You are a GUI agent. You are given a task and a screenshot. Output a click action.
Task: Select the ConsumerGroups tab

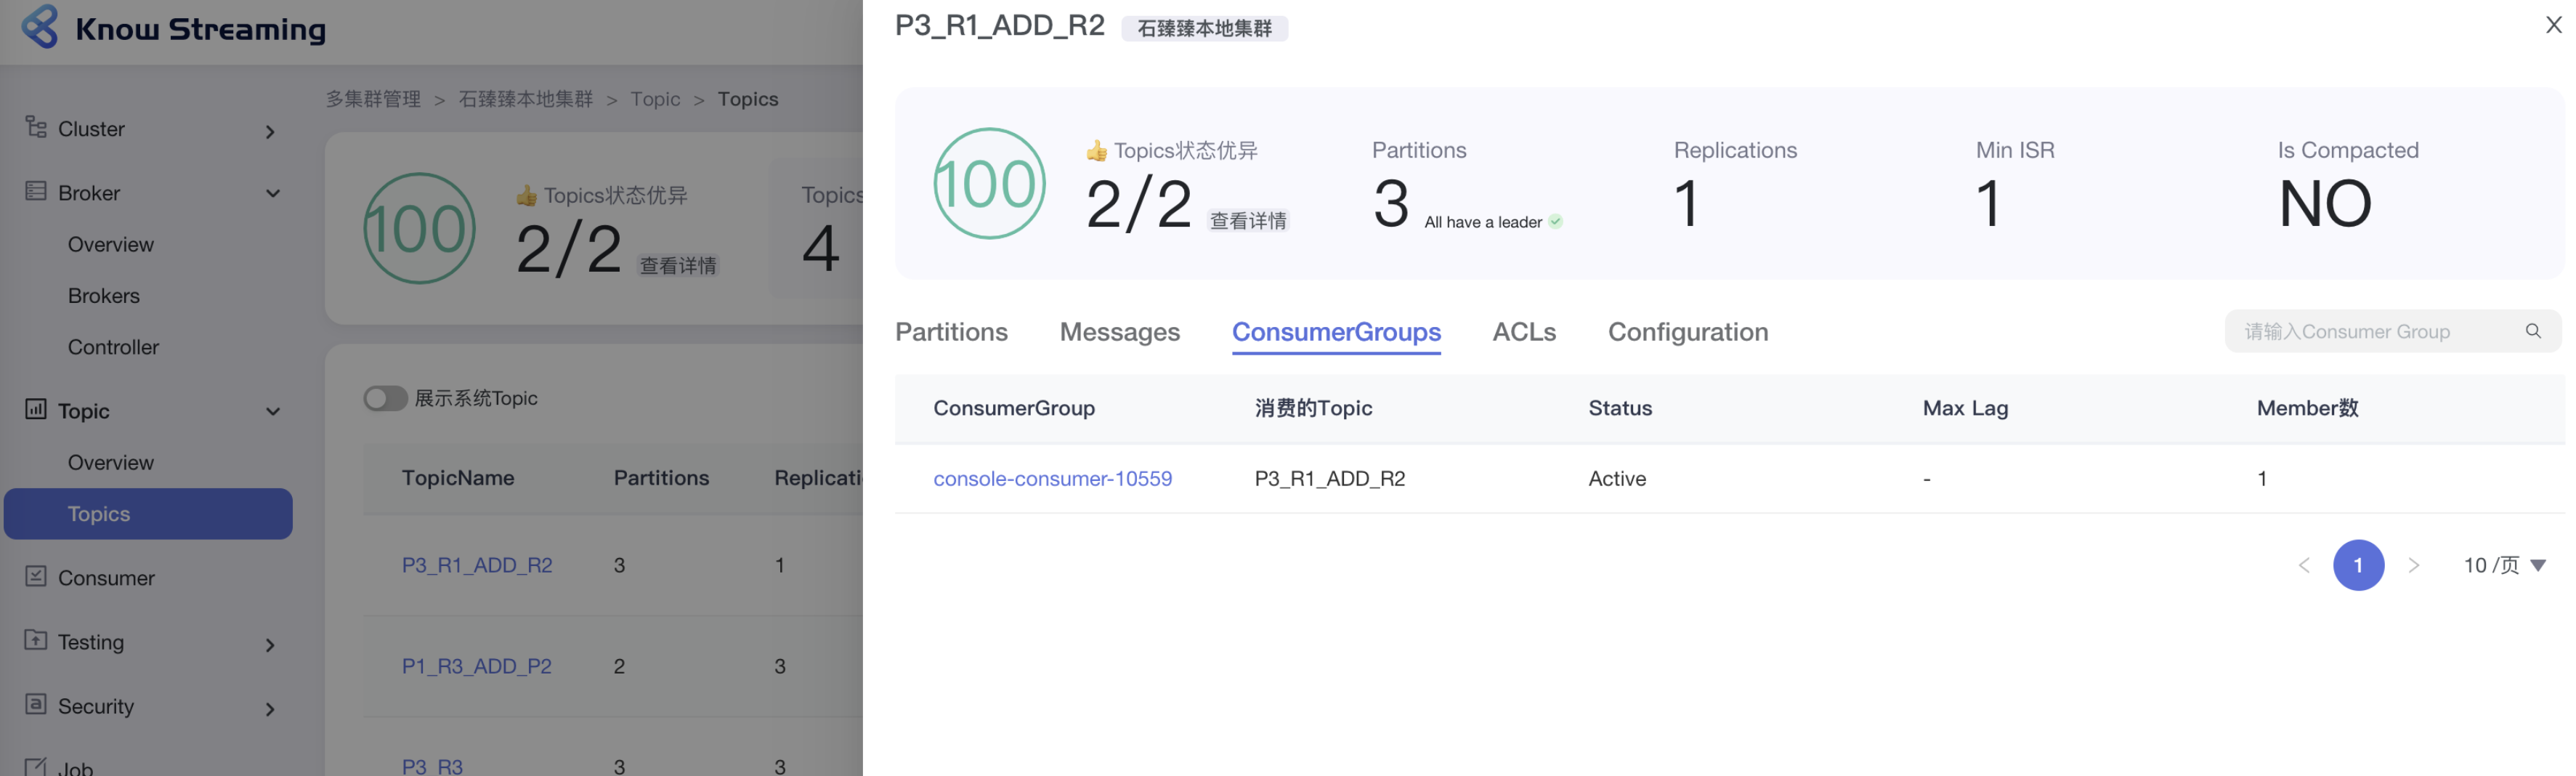[1336, 331]
